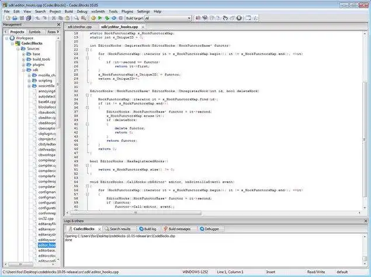
Task: Click the Build (gear) toolbar icon
Action: pyautogui.click(x=93, y=18)
